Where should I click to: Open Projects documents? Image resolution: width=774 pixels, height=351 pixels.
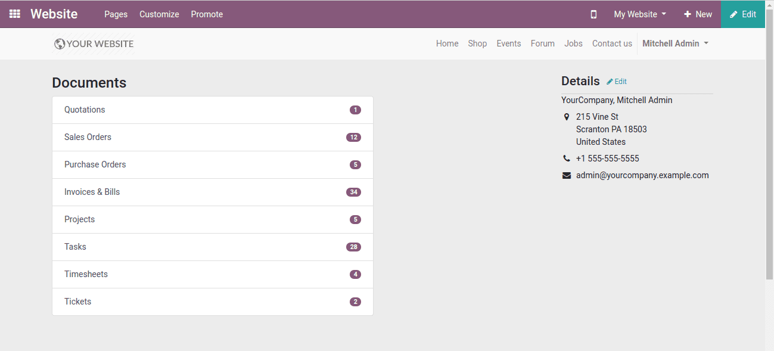(213, 220)
